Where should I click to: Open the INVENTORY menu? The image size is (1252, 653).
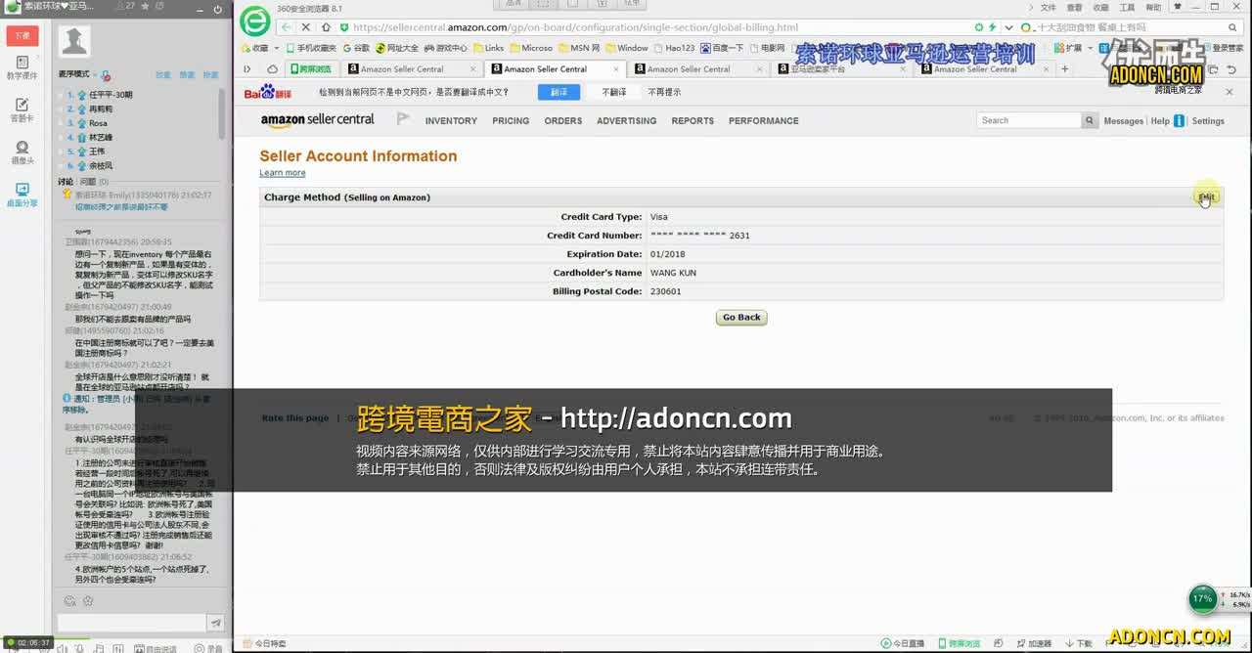[451, 121]
